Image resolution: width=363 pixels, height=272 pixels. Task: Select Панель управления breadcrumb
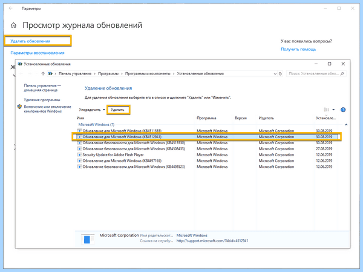[75, 74]
